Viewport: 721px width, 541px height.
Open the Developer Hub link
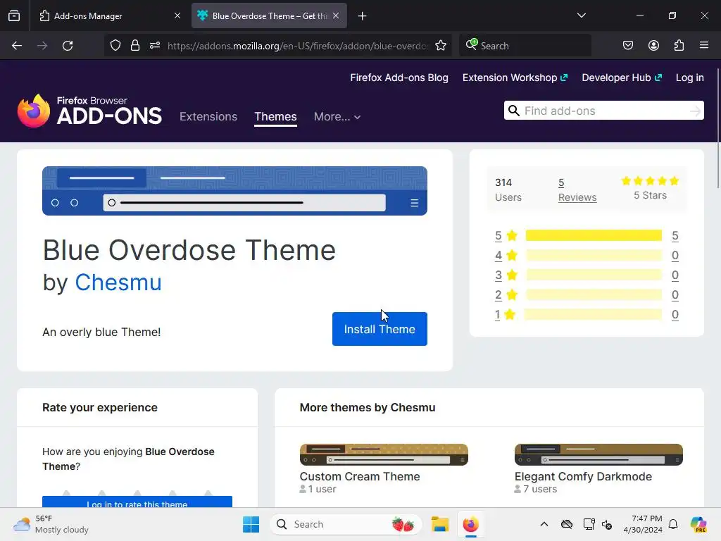pyautogui.click(x=622, y=77)
